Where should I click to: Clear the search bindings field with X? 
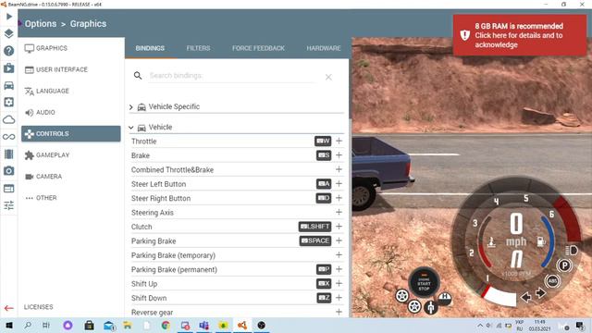click(328, 77)
